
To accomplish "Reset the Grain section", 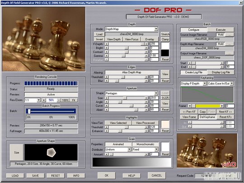I will [165, 154].
